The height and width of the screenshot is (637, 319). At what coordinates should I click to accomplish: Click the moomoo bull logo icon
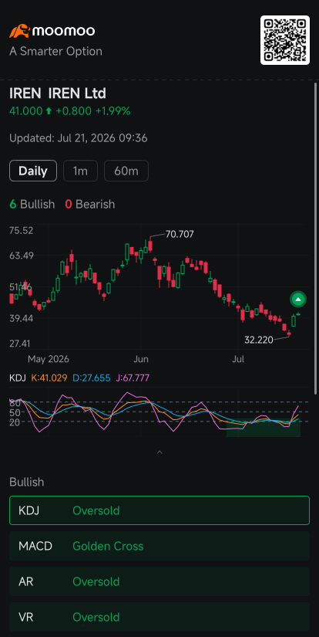19,32
